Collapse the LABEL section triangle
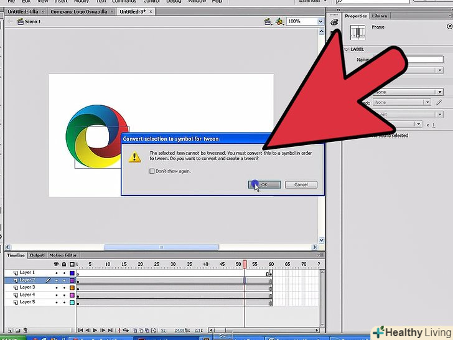This screenshot has height=340, width=453. point(347,49)
